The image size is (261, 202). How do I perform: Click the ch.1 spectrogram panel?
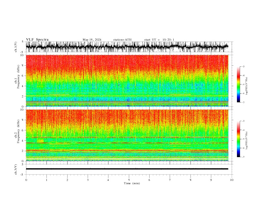pyautogui.click(x=127, y=81)
